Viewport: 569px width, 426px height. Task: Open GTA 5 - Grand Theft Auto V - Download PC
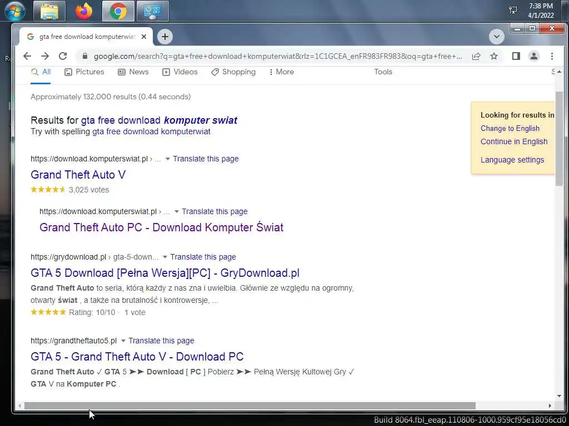[137, 357]
